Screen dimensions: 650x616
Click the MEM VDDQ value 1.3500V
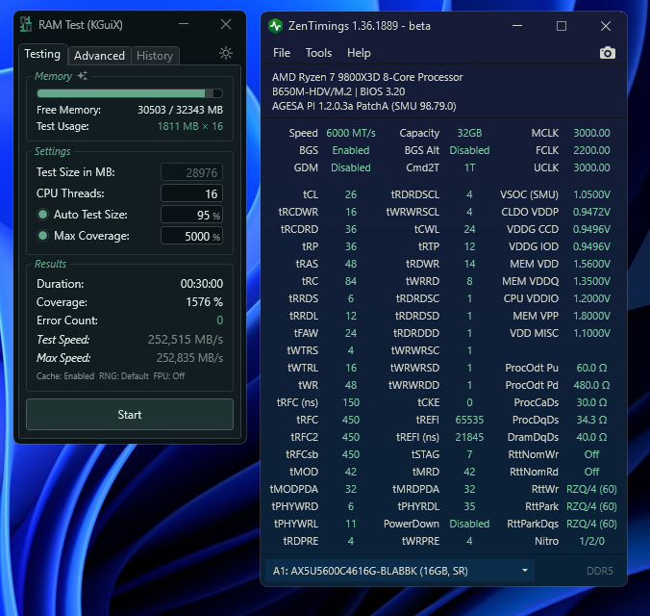591,281
